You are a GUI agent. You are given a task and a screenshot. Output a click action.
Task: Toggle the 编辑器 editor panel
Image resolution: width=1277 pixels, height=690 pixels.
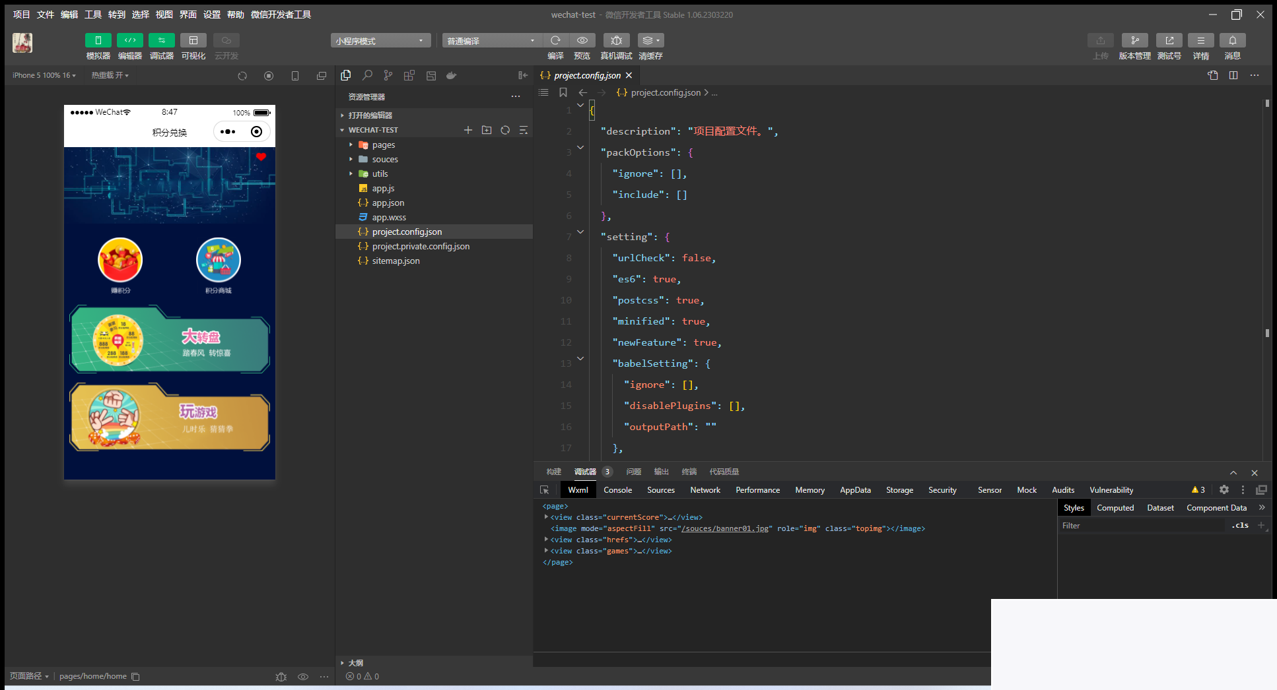coord(130,41)
